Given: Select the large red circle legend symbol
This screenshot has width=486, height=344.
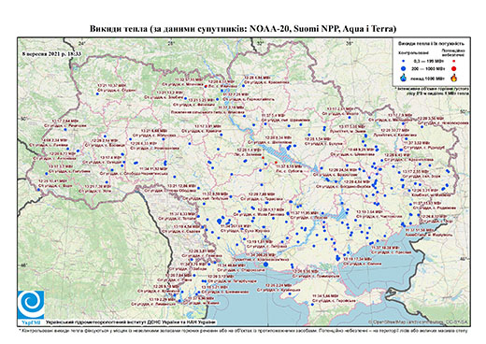Looking at the screenshot, I should pos(453,68).
